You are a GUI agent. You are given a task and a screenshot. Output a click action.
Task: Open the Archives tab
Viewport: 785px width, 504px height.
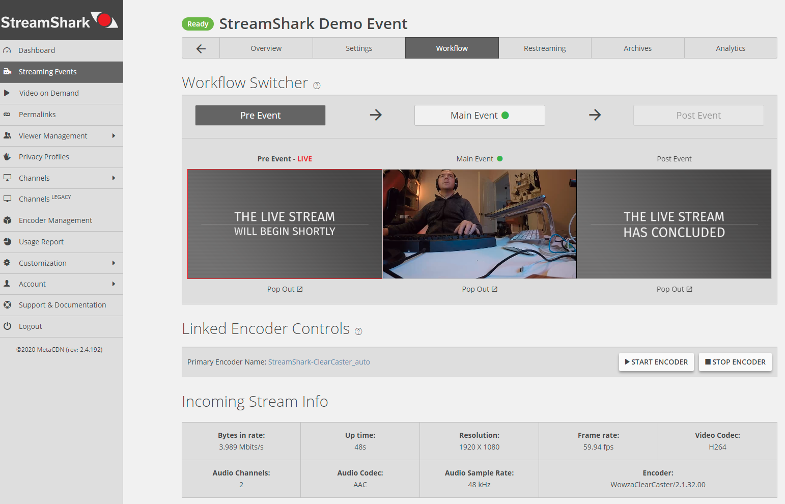(x=638, y=48)
